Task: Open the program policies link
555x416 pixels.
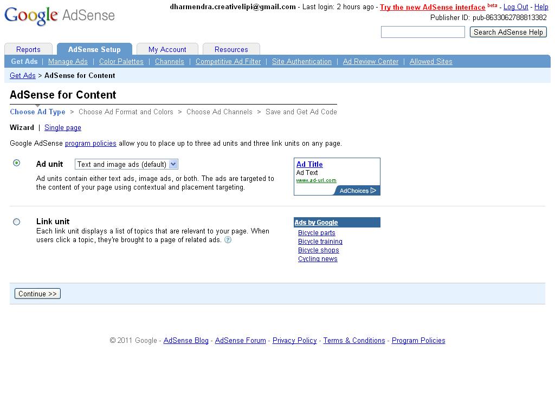Action: [x=91, y=143]
